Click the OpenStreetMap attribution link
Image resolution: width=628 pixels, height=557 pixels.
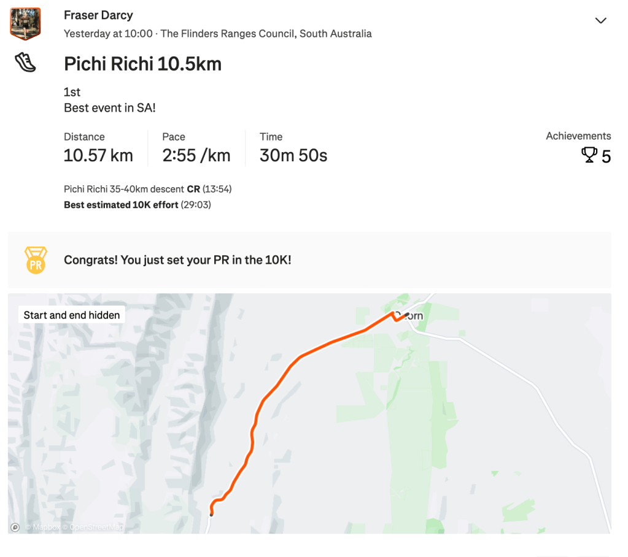click(96, 527)
